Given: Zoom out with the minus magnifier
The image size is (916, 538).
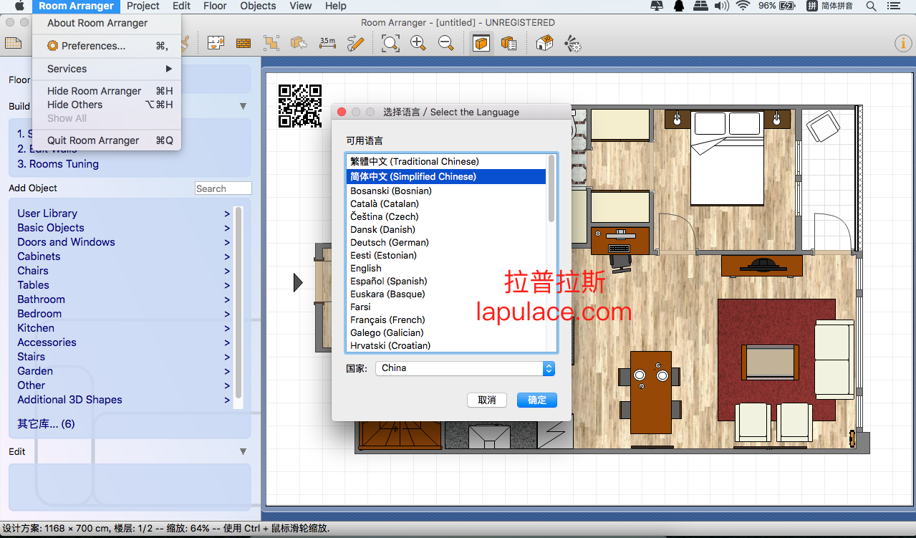Looking at the screenshot, I should (x=446, y=44).
